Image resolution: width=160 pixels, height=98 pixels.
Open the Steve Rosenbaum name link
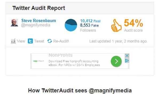coord(39,21)
